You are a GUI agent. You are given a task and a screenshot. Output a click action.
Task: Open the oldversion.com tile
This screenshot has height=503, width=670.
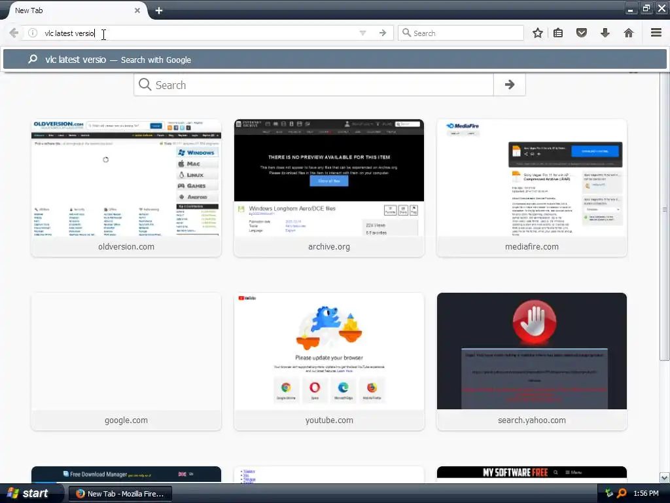[x=126, y=188]
